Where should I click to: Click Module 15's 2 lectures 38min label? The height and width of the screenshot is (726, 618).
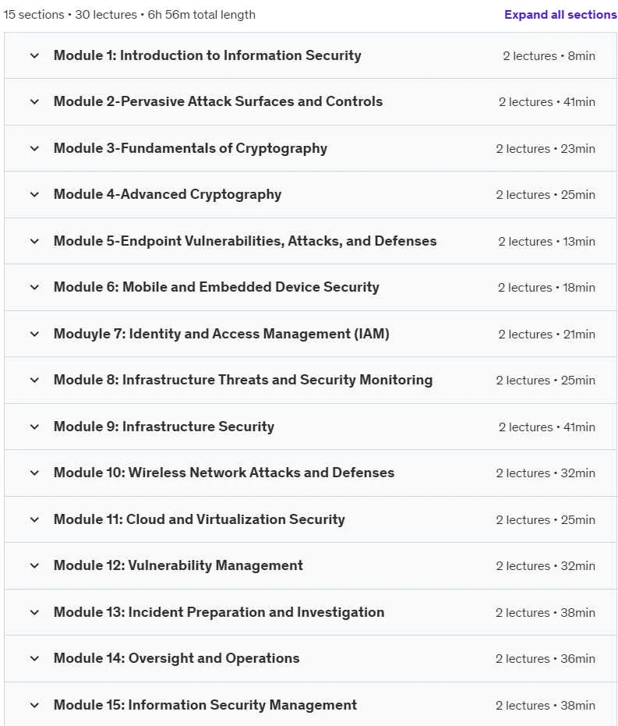546,706
